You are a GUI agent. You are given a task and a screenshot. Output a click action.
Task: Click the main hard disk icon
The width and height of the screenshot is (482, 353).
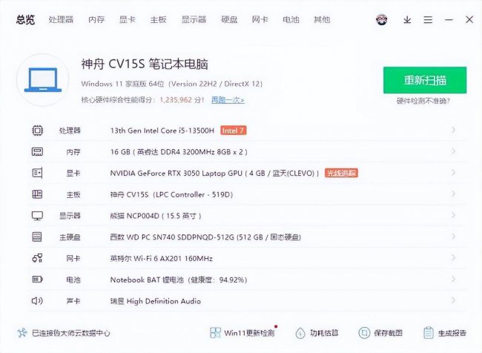click(x=37, y=237)
